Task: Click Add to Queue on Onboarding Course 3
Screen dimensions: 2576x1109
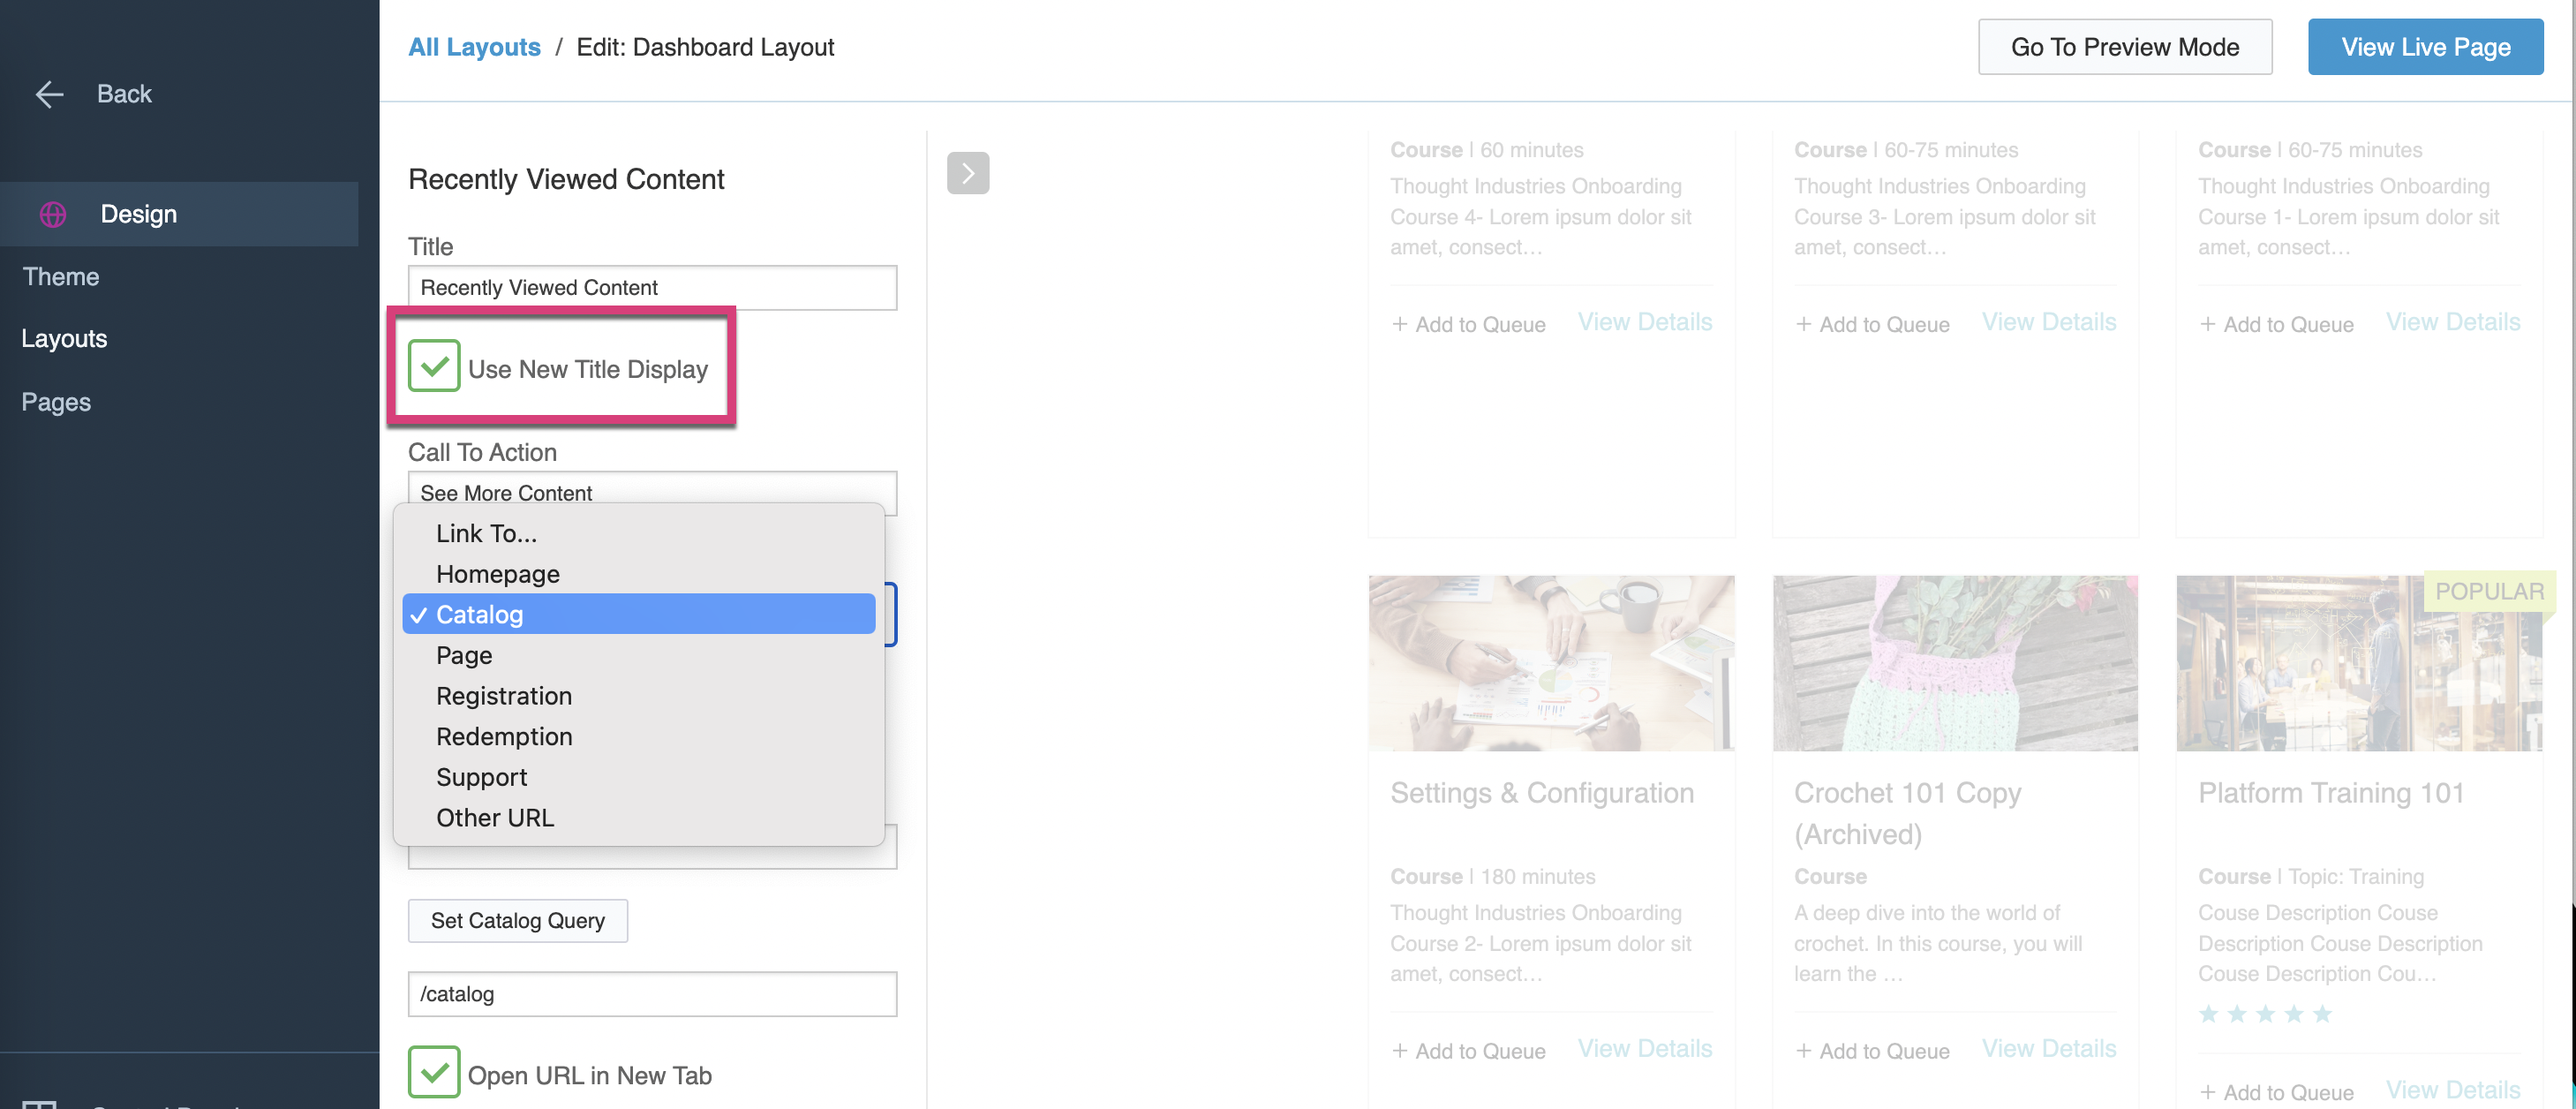Action: click(x=1872, y=323)
